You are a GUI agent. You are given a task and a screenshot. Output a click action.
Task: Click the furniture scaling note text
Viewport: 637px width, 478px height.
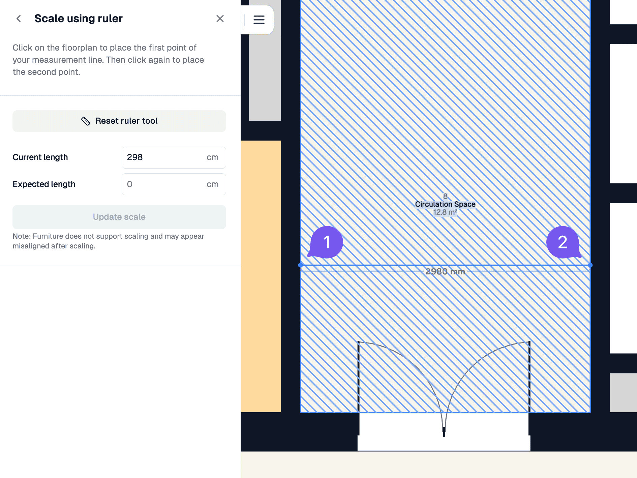(x=108, y=241)
